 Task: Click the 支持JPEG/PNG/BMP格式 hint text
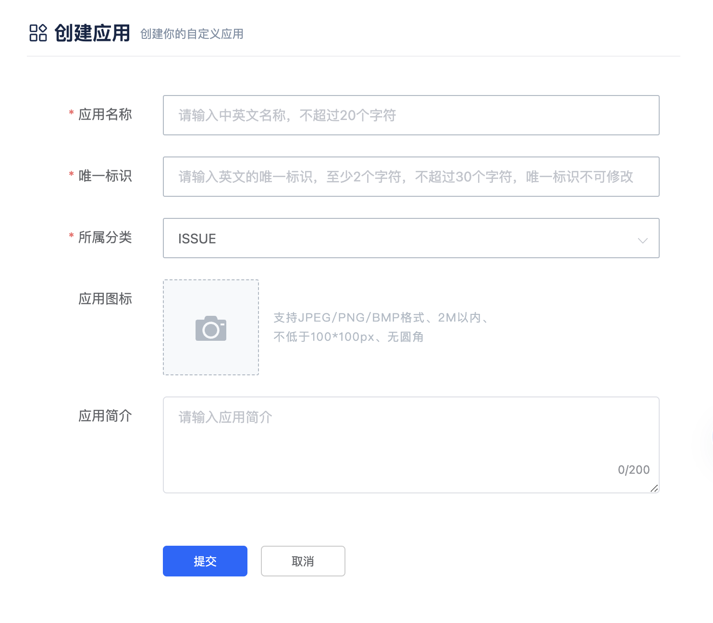pos(349,318)
